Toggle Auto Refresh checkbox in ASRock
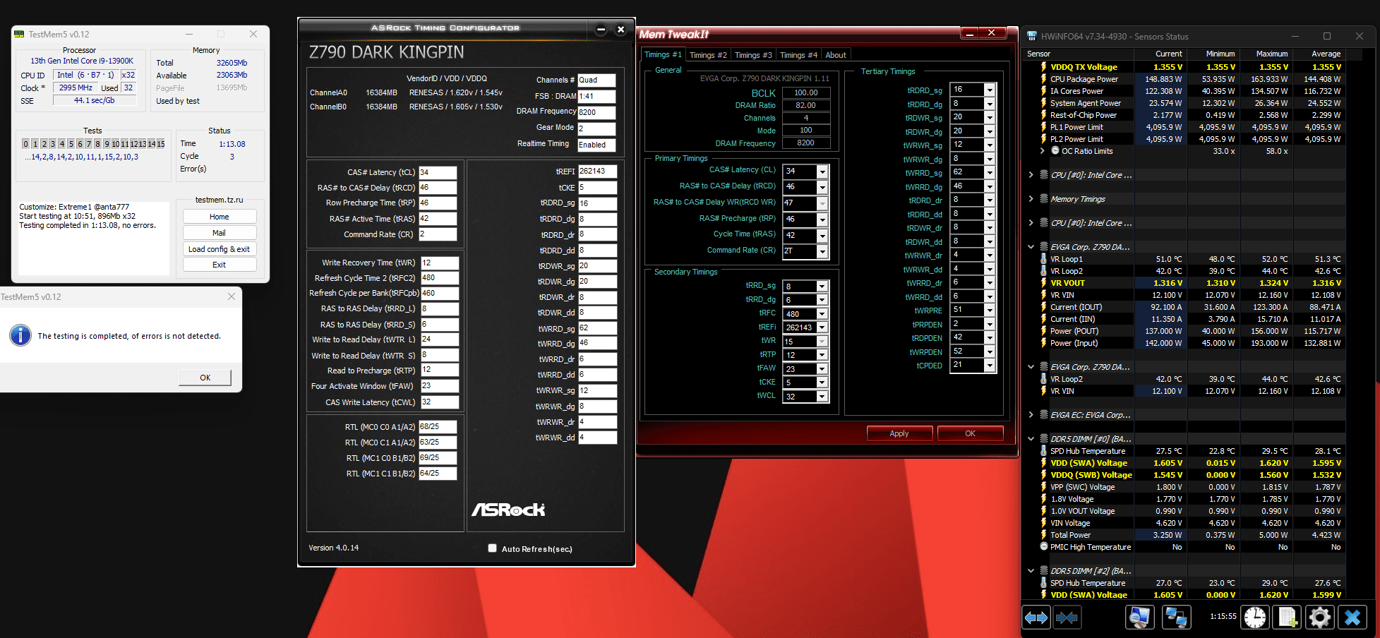The width and height of the screenshot is (1380, 638). click(x=492, y=548)
